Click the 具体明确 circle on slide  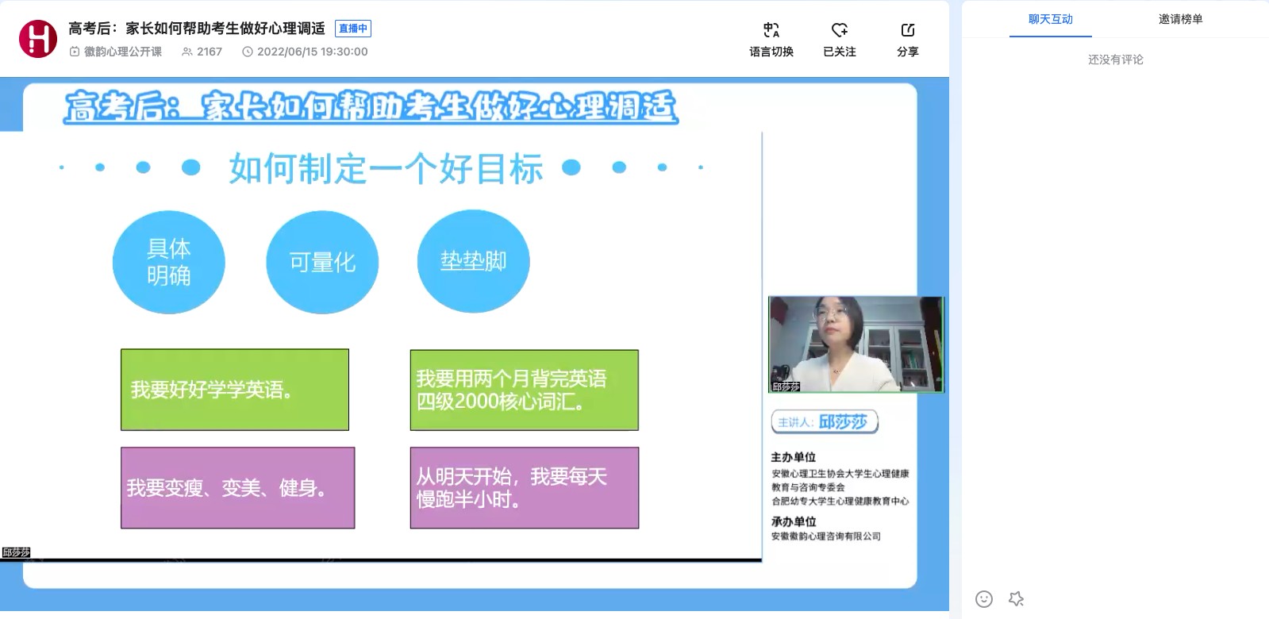click(168, 262)
